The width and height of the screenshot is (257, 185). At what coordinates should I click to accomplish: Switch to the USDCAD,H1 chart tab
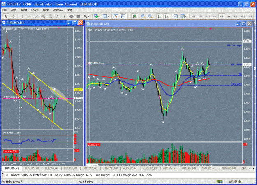click(x=90, y=169)
